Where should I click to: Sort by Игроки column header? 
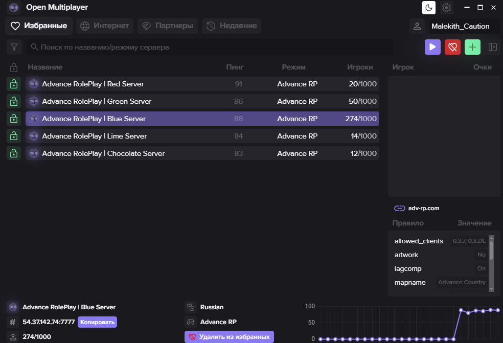tap(360, 67)
